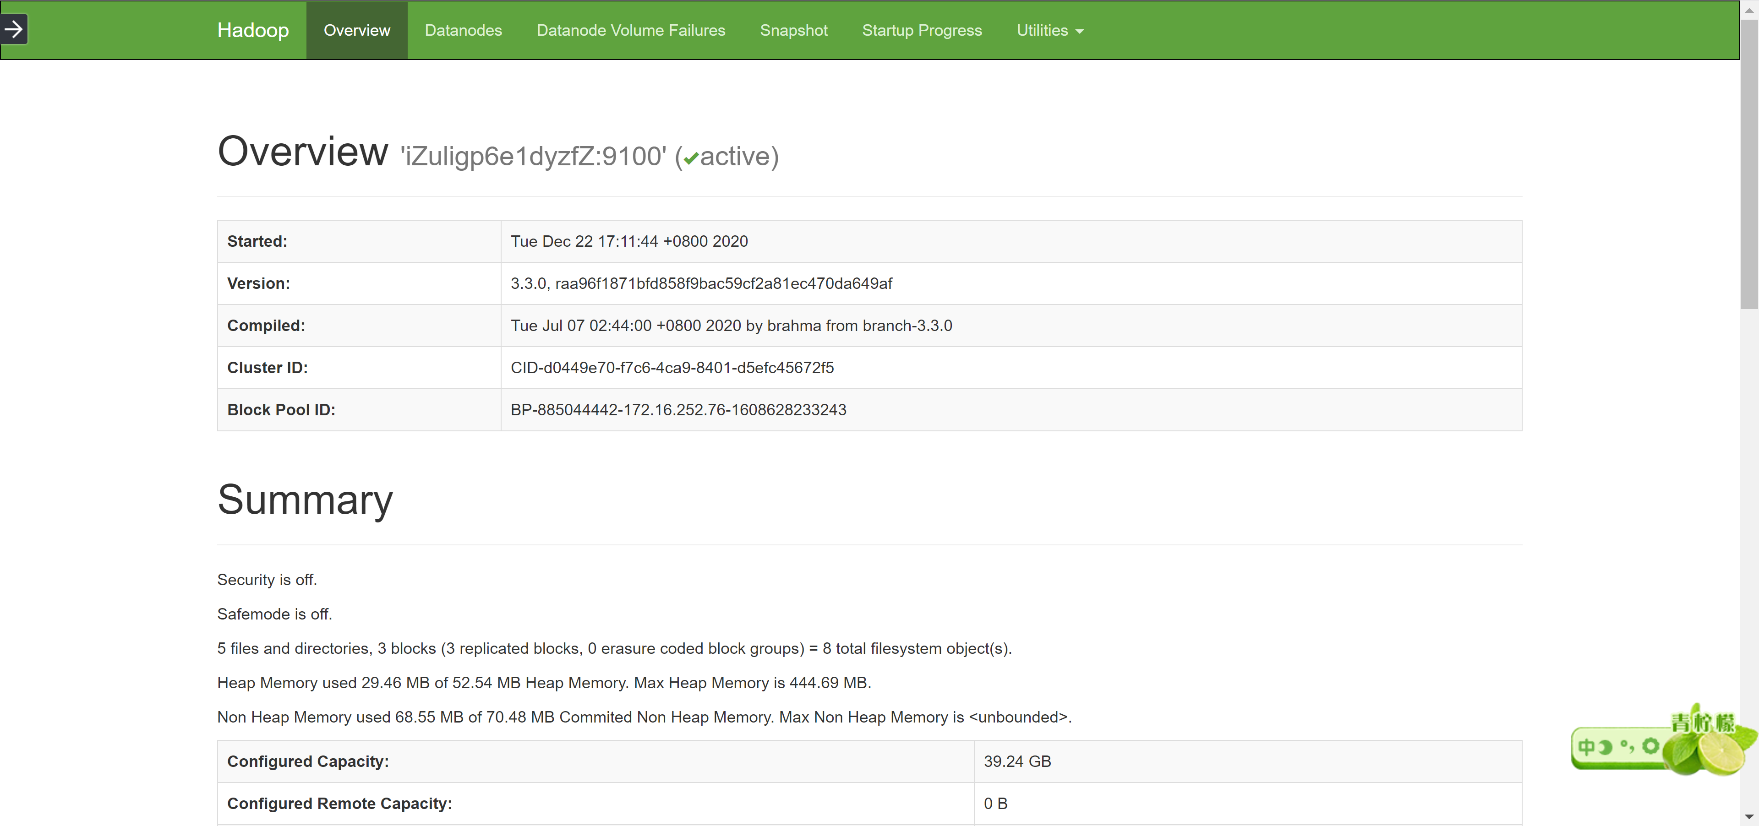This screenshot has height=826, width=1759.
Task: Open Datanode Volume Failures tab
Action: click(630, 30)
